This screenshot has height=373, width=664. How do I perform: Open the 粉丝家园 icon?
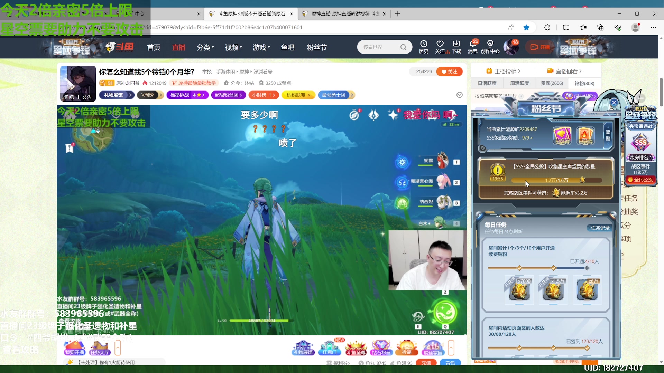point(433,347)
